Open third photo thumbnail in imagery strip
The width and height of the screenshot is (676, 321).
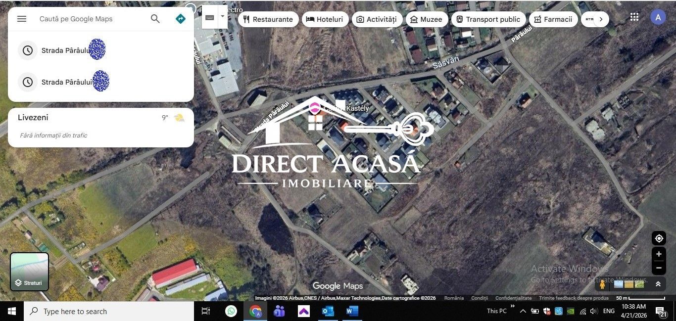(x=639, y=284)
